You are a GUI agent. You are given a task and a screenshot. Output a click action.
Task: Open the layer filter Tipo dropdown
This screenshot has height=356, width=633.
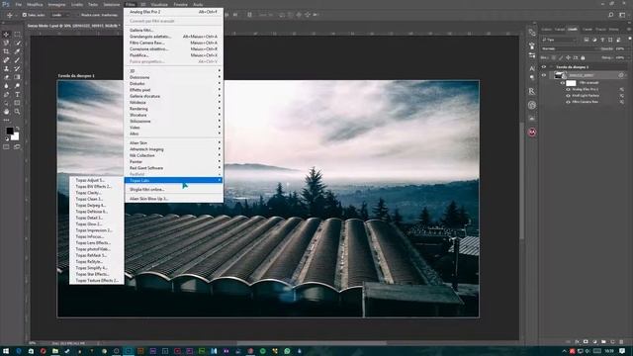pyautogui.click(x=559, y=40)
